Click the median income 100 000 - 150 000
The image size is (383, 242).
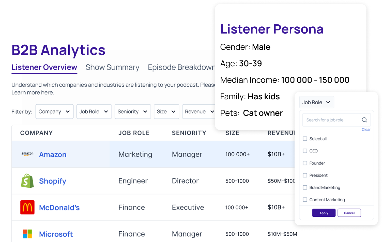pos(315,80)
